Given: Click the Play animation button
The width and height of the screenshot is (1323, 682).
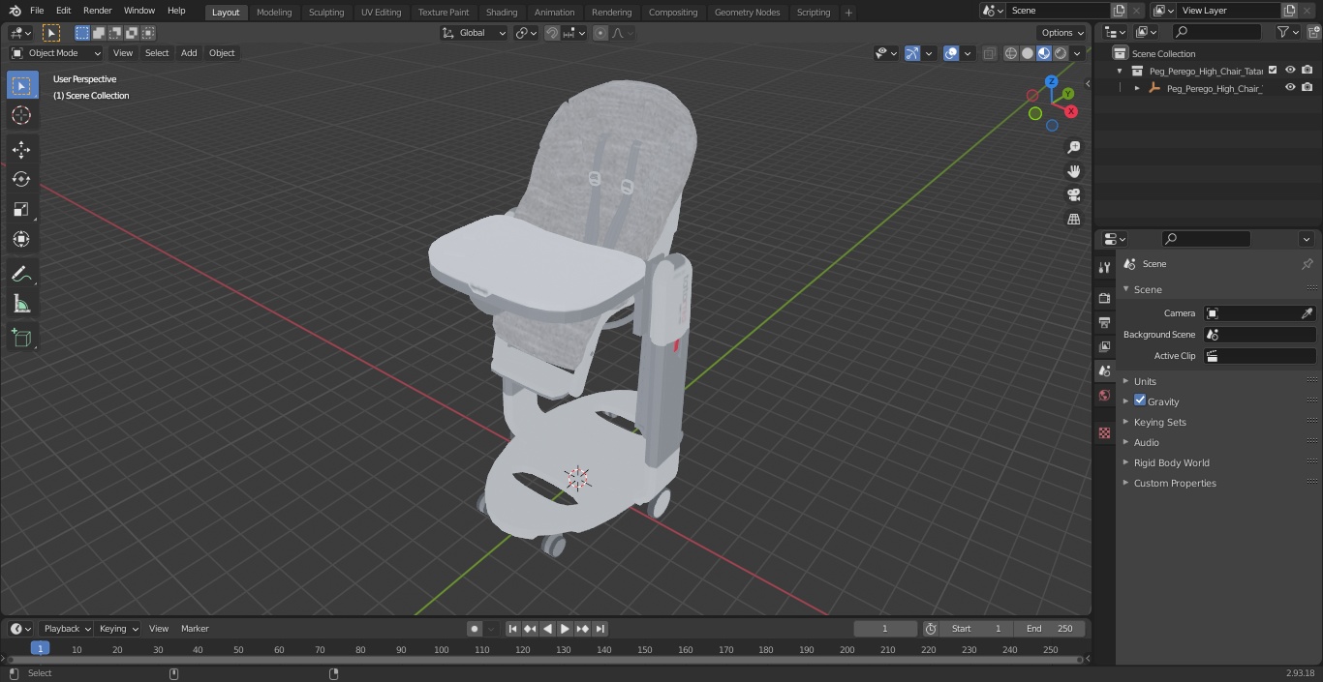Looking at the screenshot, I should pos(565,629).
